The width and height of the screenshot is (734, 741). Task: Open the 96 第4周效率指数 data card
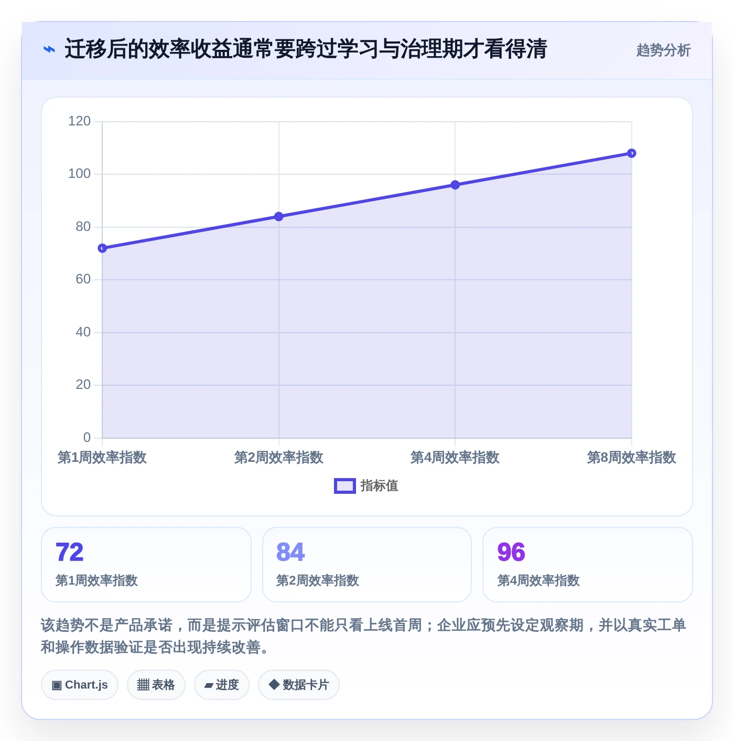click(x=588, y=565)
